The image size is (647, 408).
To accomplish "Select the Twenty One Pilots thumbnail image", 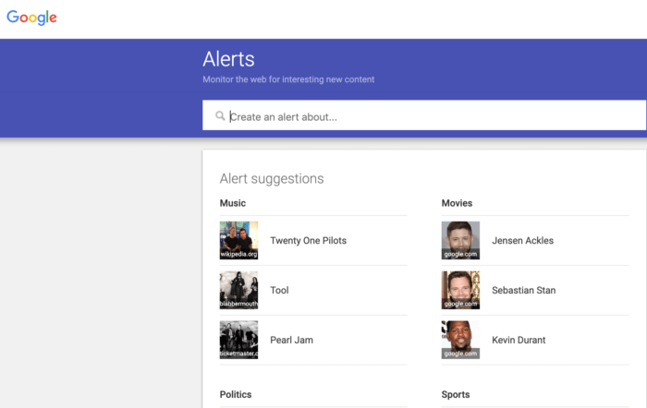I will pos(238,240).
